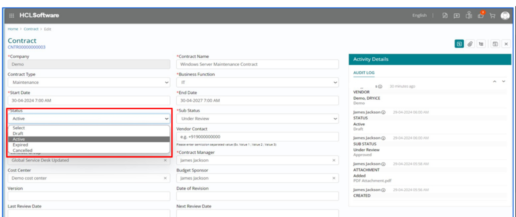Go to Contract breadcrumb link
This screenshot has width=516, height=217.
tap(31, 29)
